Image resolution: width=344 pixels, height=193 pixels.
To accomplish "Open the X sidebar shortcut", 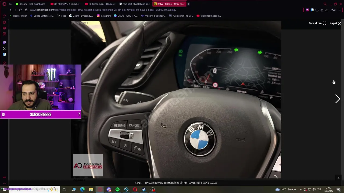I will pyautogui.click(x=4, y=49).
